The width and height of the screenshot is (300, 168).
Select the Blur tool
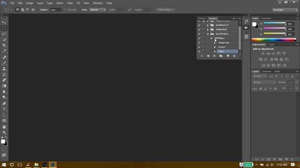(x=4, y=91)
